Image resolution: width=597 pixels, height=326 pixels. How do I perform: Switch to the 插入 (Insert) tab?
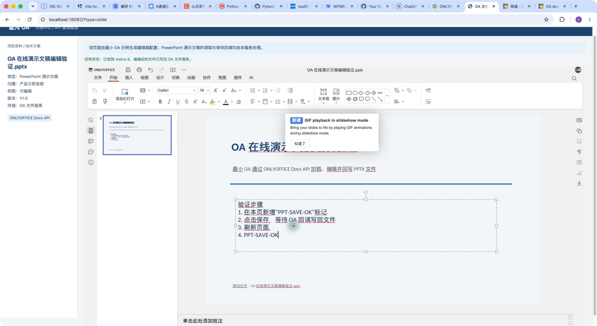[129, 78]
